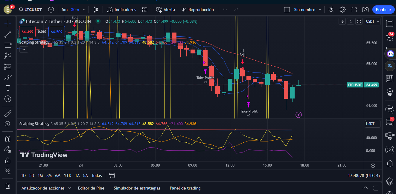Open the calendar icon in the right sidebar

tap(389, 78)
